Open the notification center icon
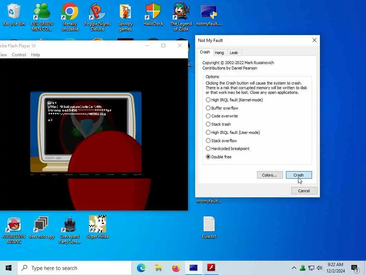The image size is (366, 275). point(355,268)
